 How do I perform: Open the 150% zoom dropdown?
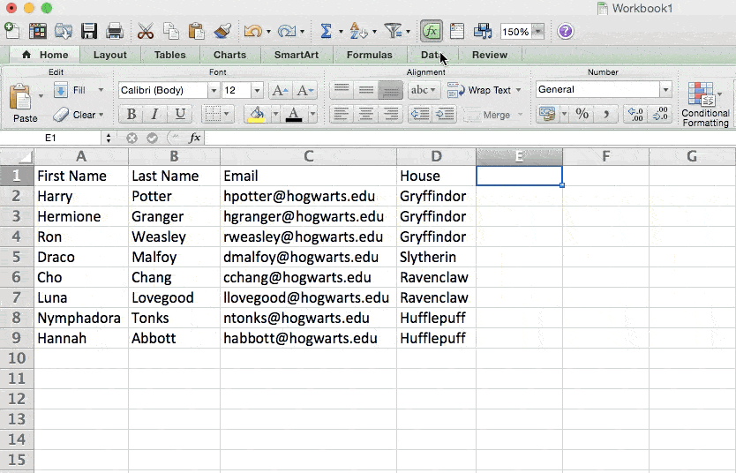click(537, 32)
